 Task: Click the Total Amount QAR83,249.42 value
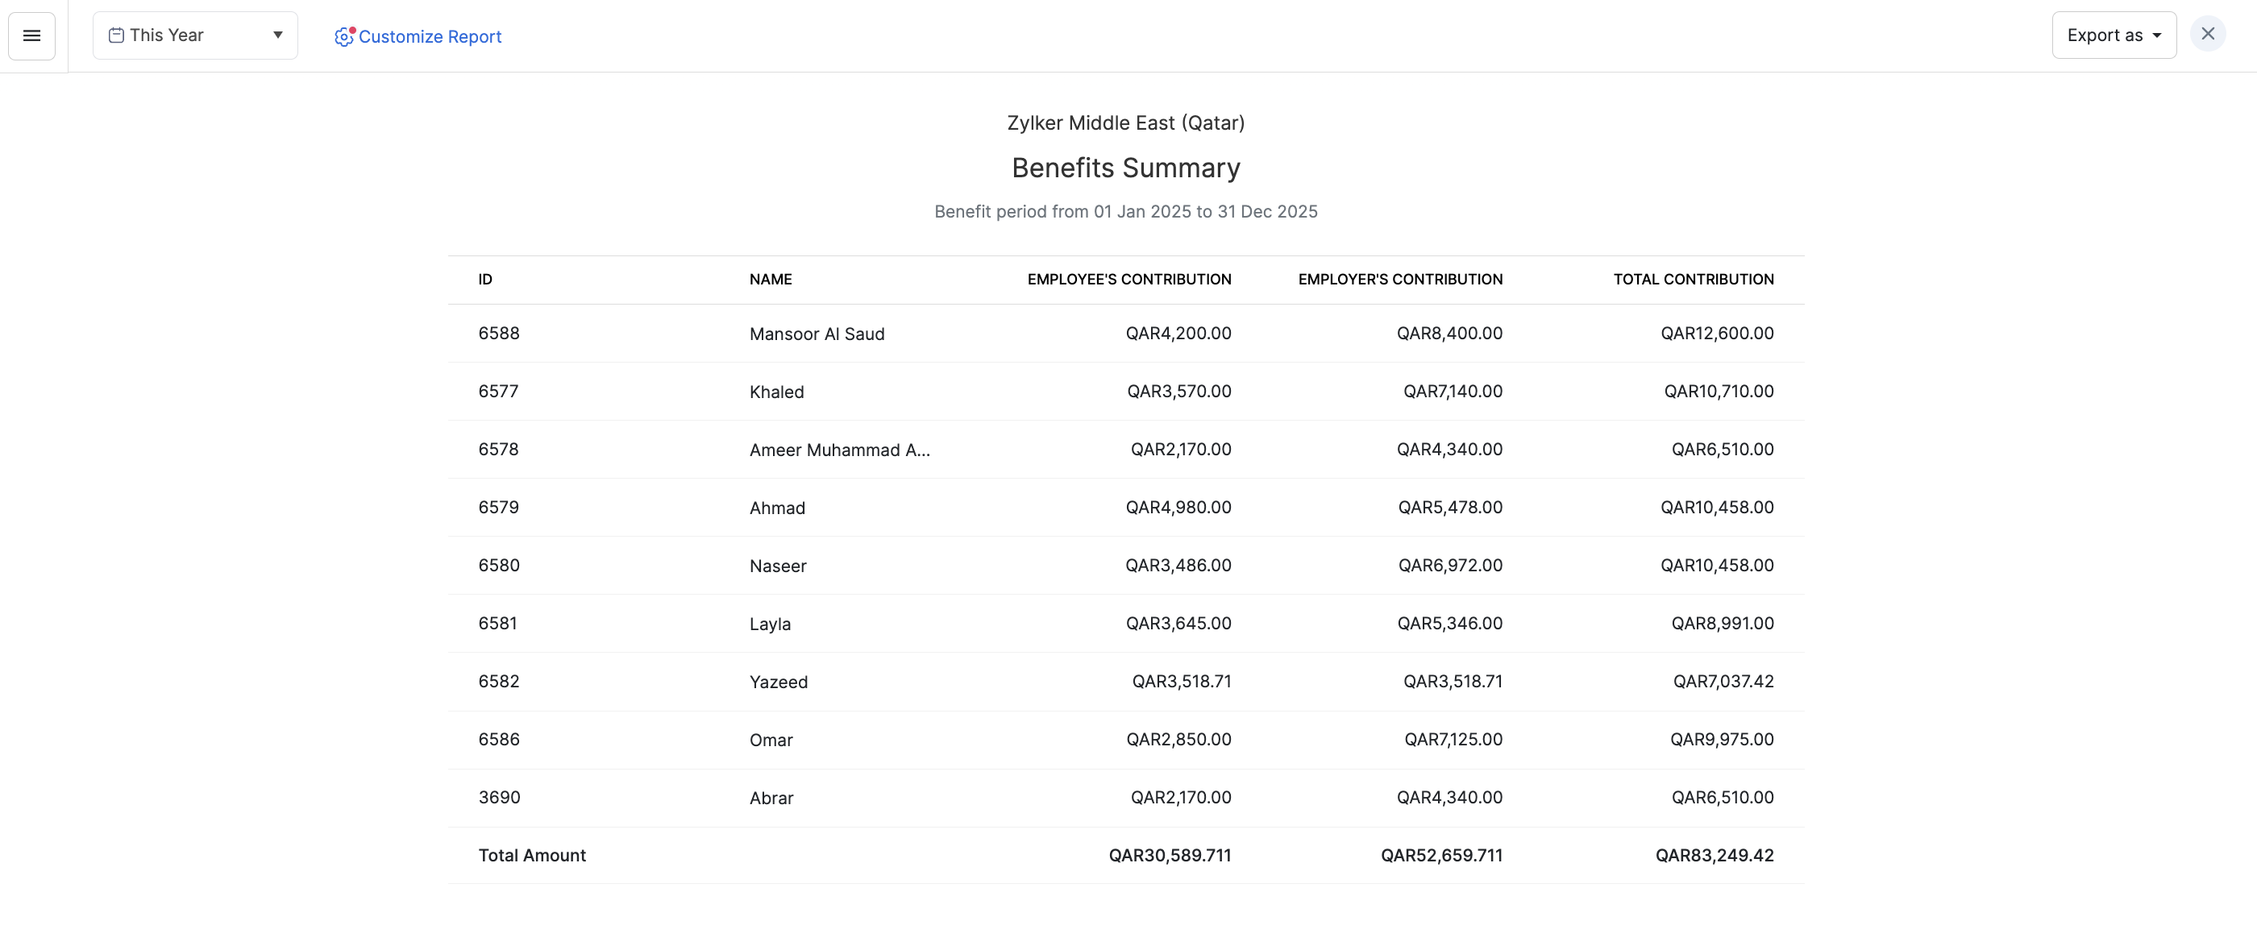(1714, 856)
